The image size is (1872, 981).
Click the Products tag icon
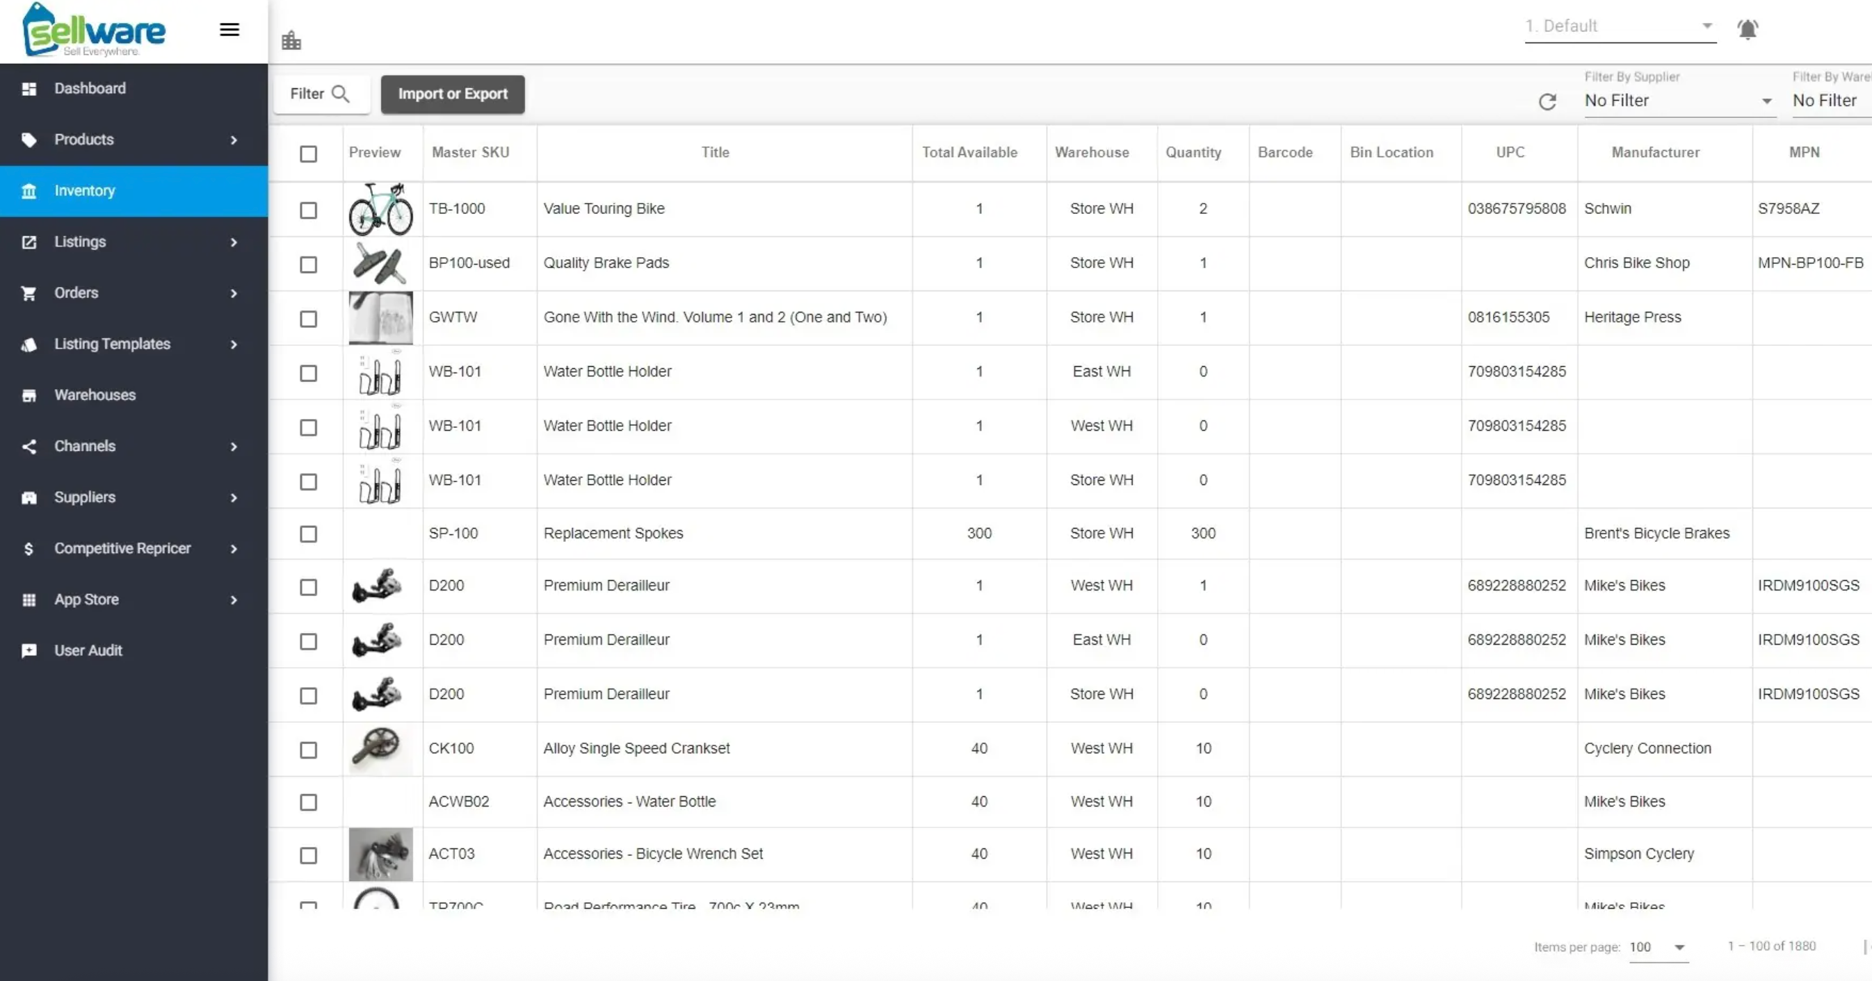click(x=29, y=140)
